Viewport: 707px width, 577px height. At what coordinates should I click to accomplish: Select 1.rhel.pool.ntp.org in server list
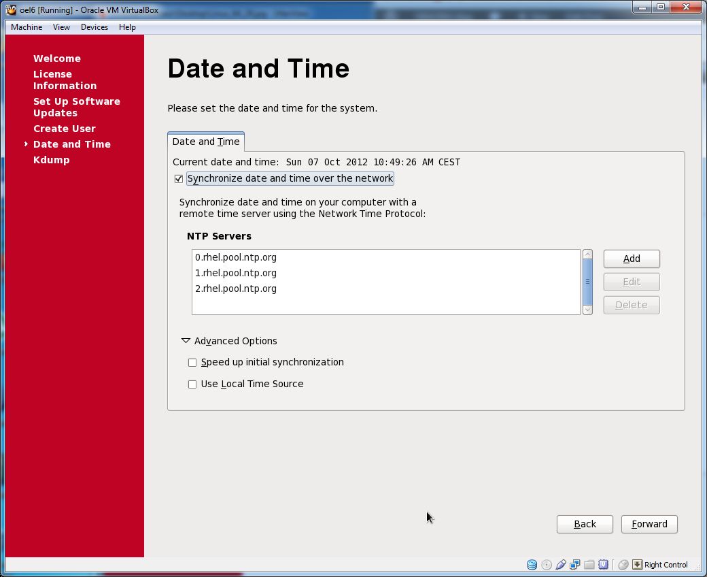pyautogui.click(x=385, y=273)
